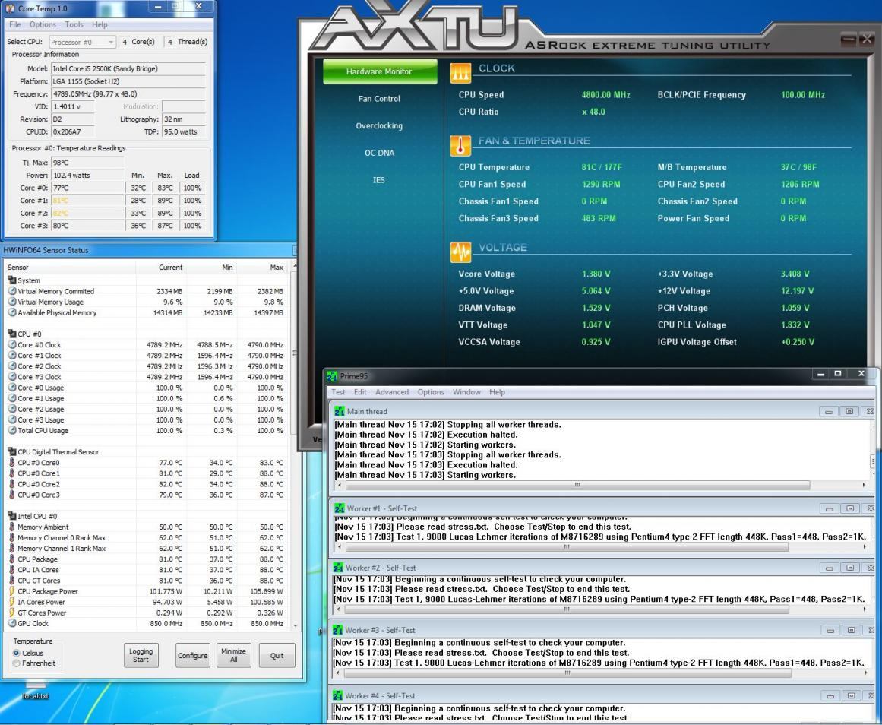
Task: Open OC DNA section in AXTU
Action: (379, 153)
